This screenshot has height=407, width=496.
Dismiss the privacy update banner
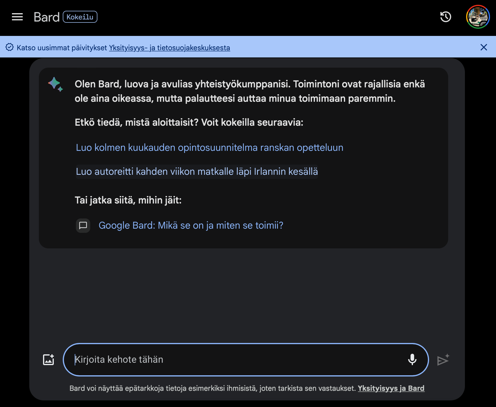coord(484,47)
